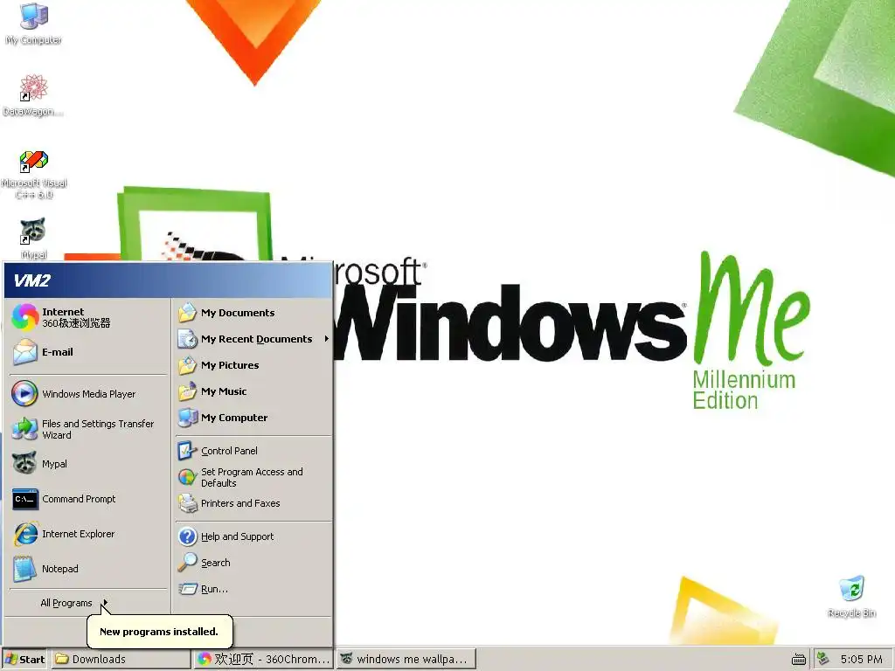Click Set Program Access and Defaults icon

187,477
